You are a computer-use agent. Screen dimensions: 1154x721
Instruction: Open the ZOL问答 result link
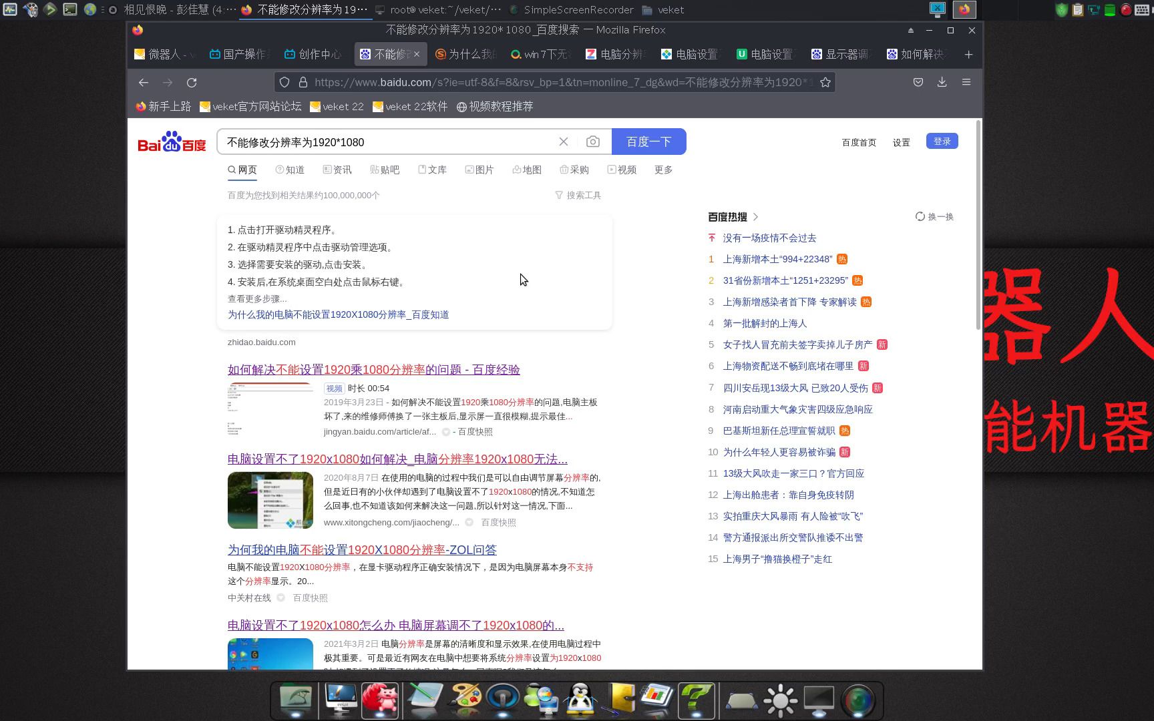click(362, 549)
